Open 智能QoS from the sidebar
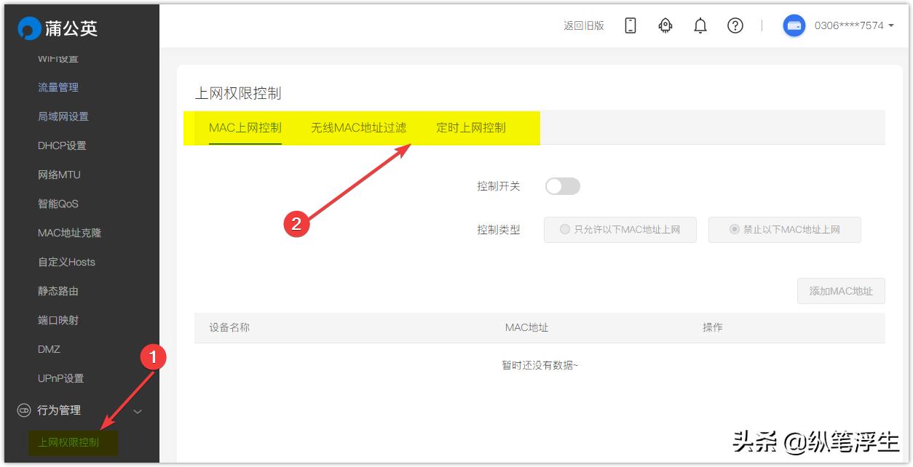 point(59,204)
